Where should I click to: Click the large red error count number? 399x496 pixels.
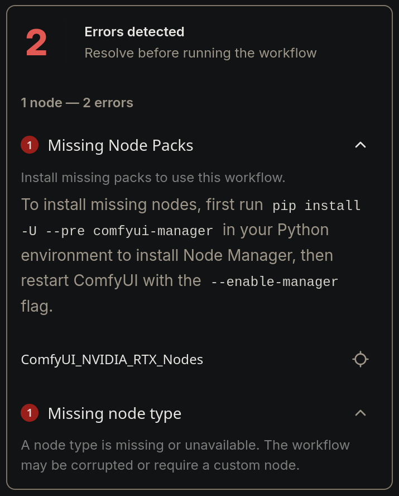pos(36,42)
